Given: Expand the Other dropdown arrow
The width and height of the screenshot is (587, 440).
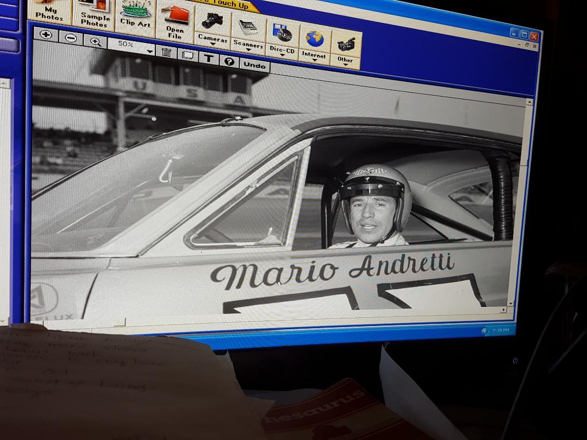Looking at the screenshot, I should 346,65.
